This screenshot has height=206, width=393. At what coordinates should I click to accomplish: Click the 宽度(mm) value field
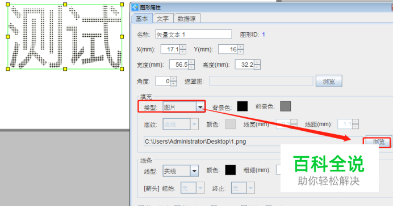click(x=179, y=65)
